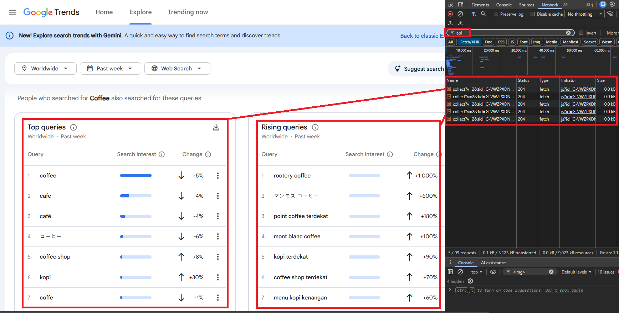Click info icon next to Top queries Search interest
Screen dimensions: 619x313
pos(162,154)
